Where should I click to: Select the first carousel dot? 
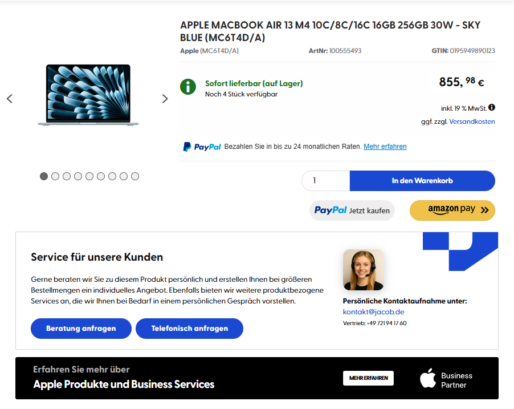[44, 176]
